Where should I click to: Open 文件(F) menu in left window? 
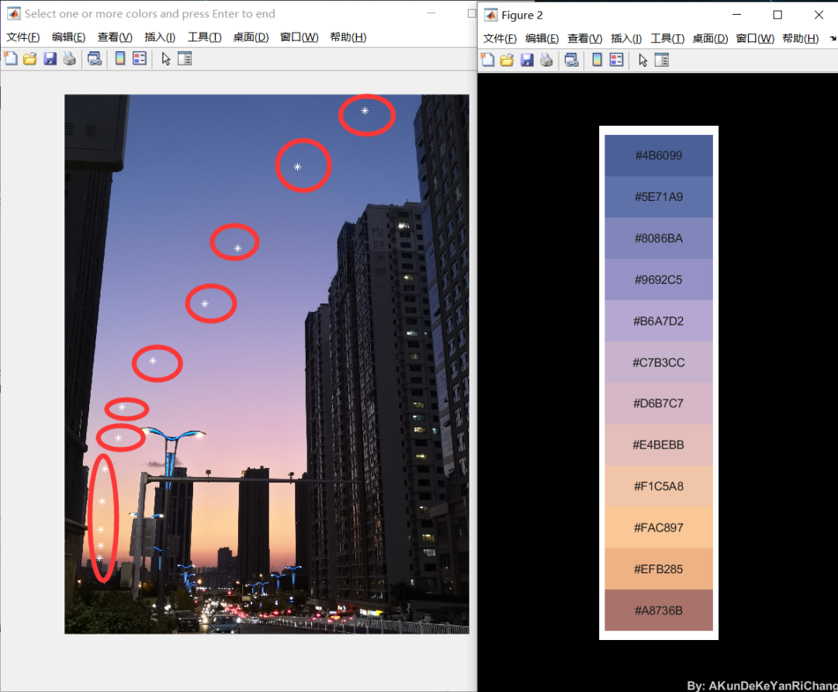pos(23,37)
